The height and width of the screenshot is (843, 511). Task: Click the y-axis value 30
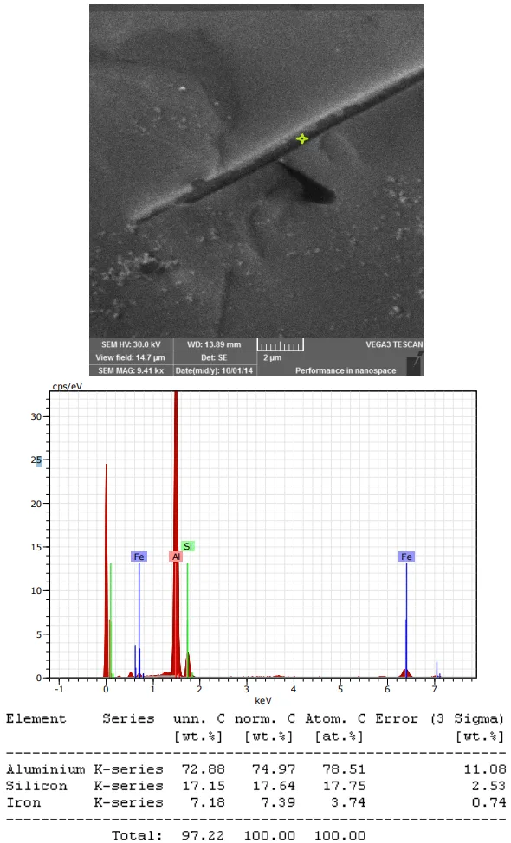(x=36, y=416)
